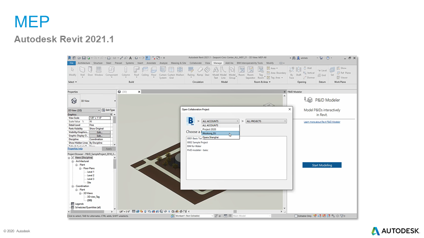424x238 pixels.
Task: Select the Column tool
Action: (126, 72)
